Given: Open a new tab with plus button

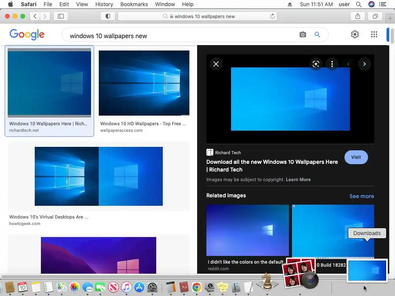Looking at the screenshot, I should pos(390,18).
